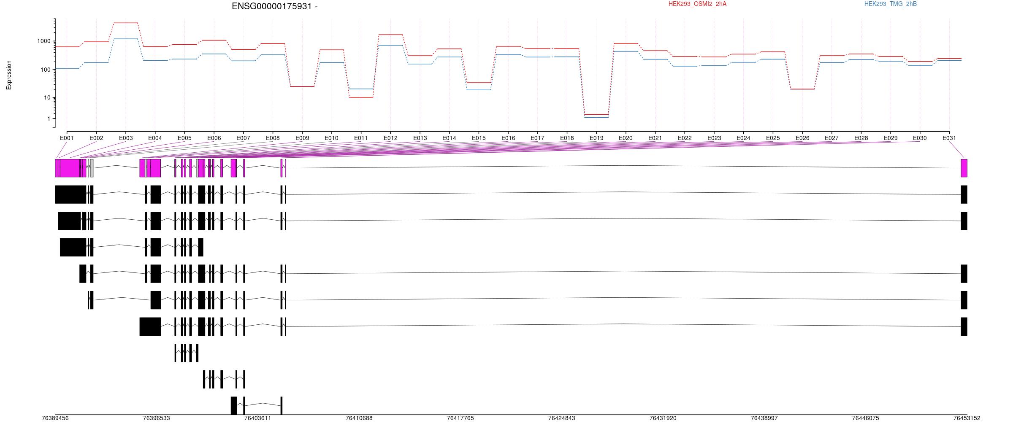The width and height of the screenshot is (1013, 426).
Task: Click the exon label E008
Action: [x=273, y=138]
